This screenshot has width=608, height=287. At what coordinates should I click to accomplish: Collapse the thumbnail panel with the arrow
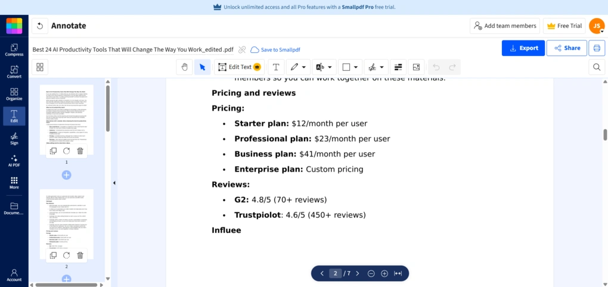click(x=114, y=183)
